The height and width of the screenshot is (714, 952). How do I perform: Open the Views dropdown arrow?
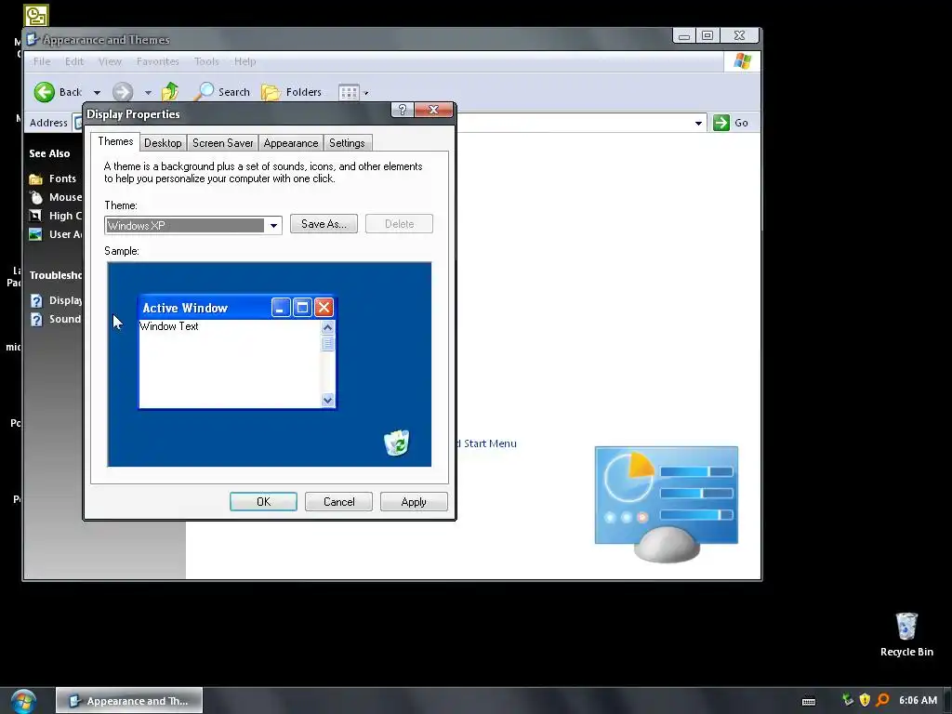coord(366,93)
